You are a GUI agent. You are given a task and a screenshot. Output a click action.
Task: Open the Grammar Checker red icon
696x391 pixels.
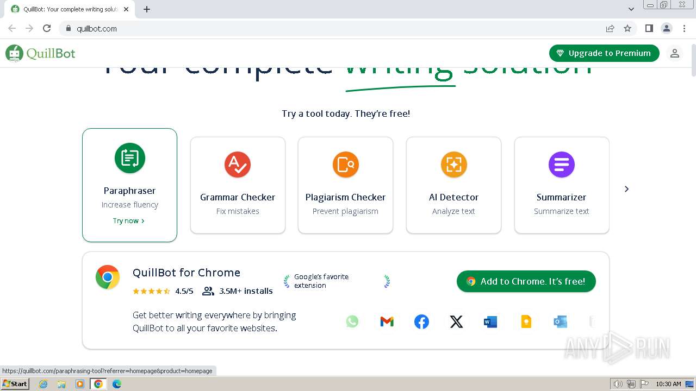pyautogui.click(x=238, y=165)
